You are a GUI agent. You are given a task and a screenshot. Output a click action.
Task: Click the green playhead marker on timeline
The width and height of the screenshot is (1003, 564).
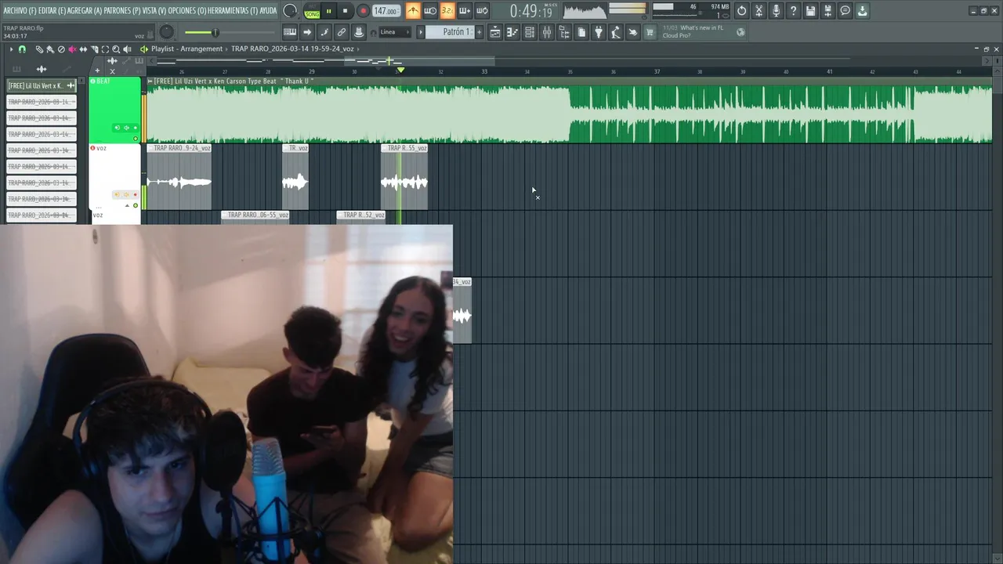click(400, 70)
